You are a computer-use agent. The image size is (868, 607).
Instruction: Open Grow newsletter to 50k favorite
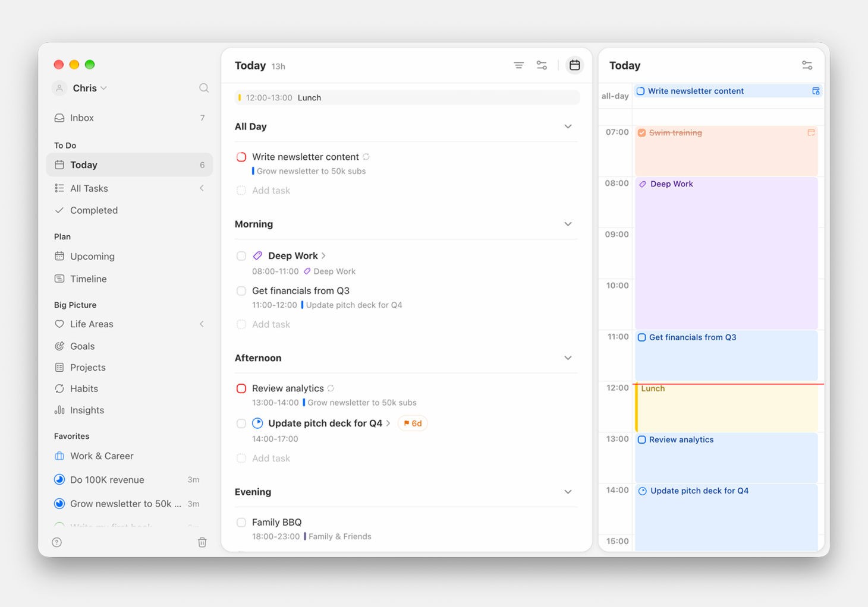130,504
